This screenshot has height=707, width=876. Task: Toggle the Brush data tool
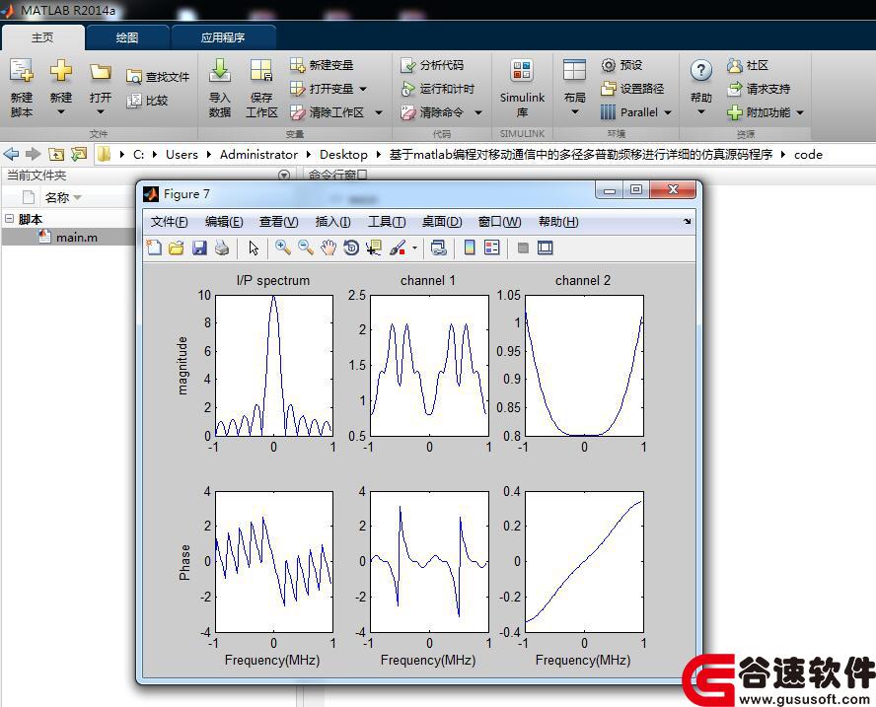(x=398, y=247)
